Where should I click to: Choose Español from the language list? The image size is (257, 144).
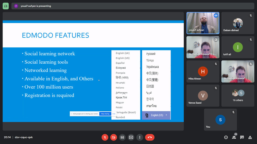120,63
